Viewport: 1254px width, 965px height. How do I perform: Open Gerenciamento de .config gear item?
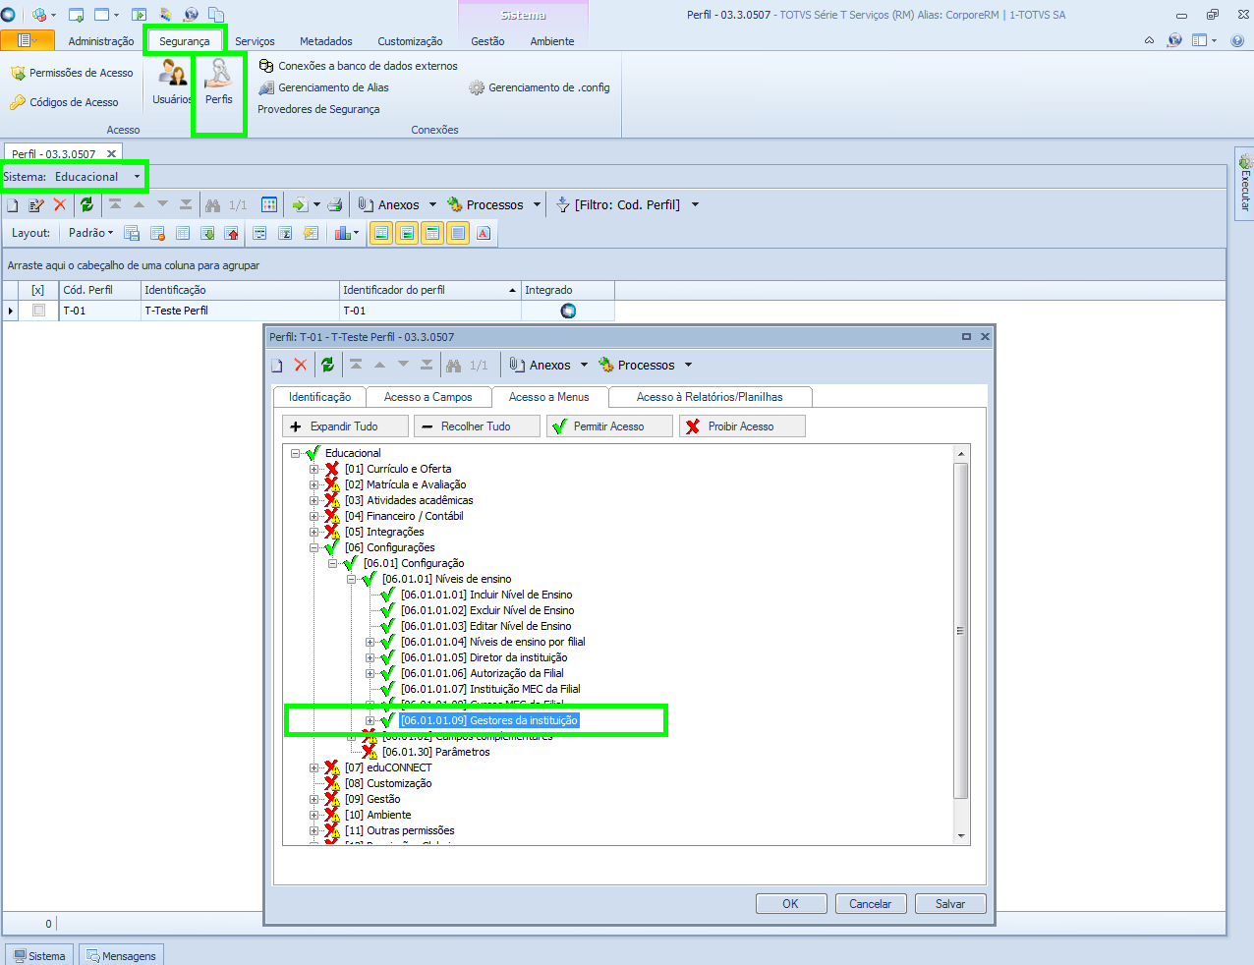540,87
